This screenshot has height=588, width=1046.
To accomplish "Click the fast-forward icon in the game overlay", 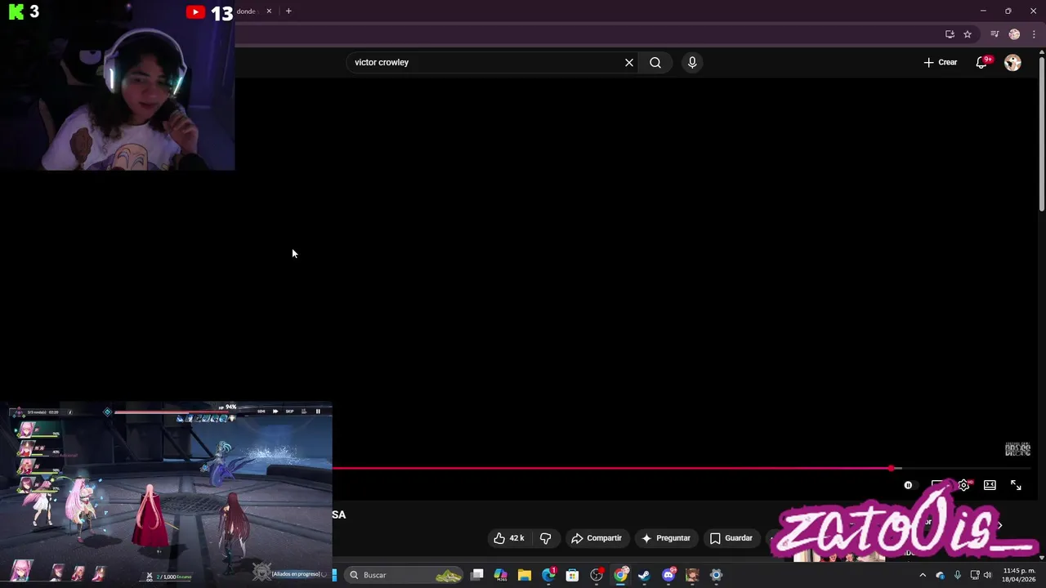I will click(x=275, y=412).
